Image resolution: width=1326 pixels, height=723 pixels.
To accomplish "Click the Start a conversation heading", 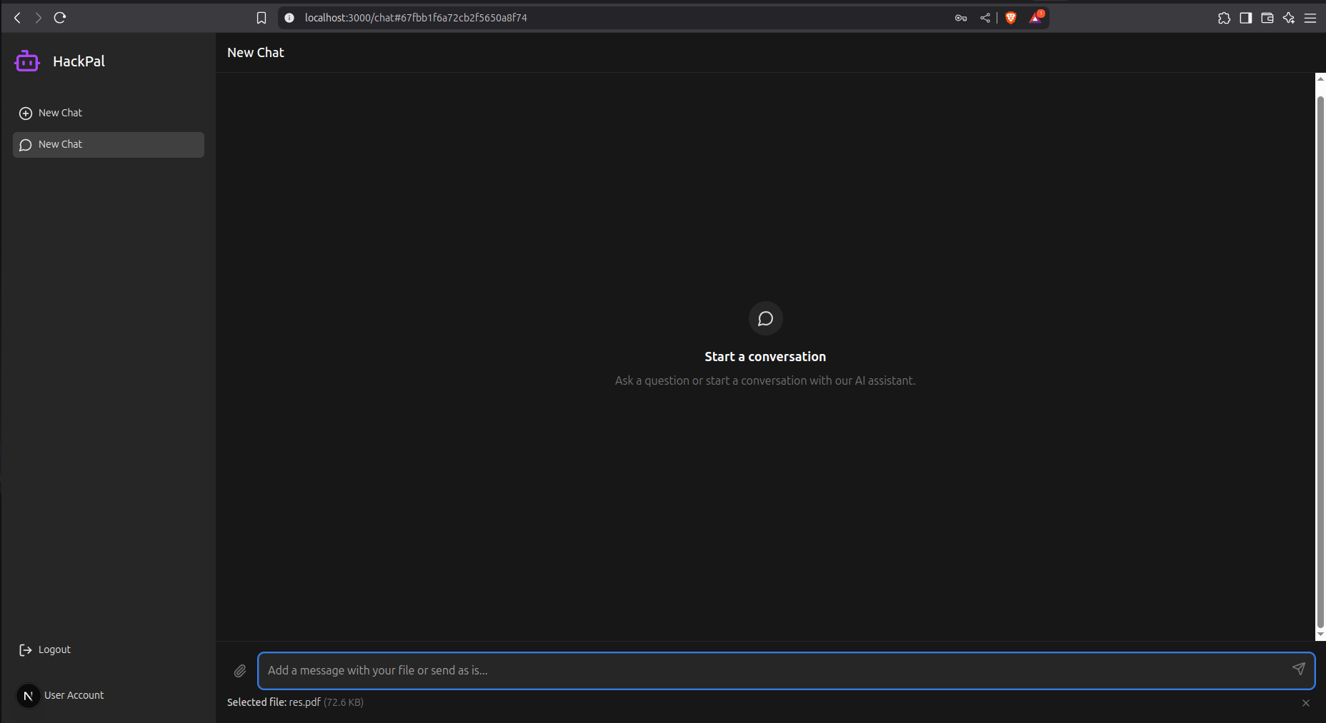I will pyautogui.click(x=765, y=357).
